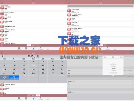Click the gray search bar above event list

[x=100, y=6]
